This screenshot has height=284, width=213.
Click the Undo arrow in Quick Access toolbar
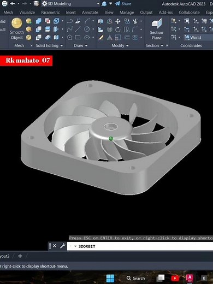coord(13,3)
